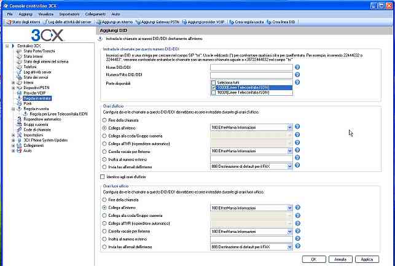Screen dimensions: 395x266
Task: Open Risponditore automatico tree node
Action: tap(42, 119)
